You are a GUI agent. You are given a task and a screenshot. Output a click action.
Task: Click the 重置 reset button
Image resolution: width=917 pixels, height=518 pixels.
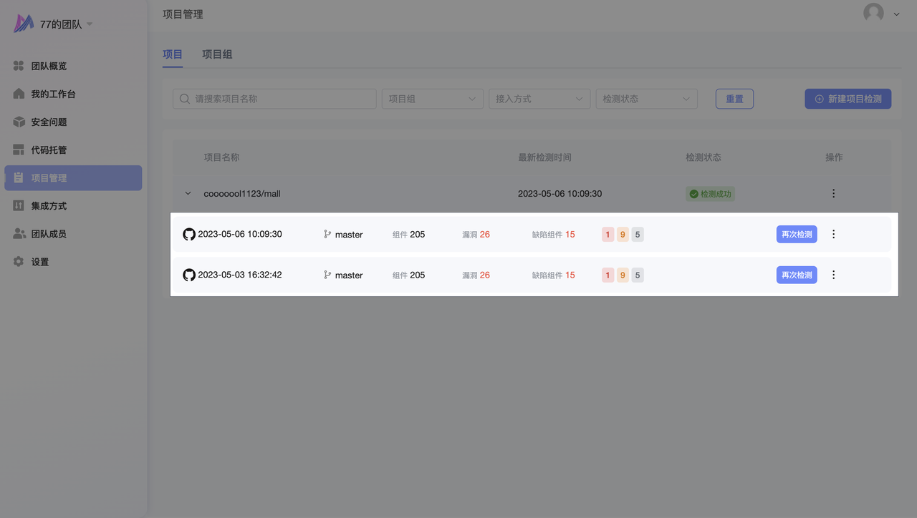(734, 99)
